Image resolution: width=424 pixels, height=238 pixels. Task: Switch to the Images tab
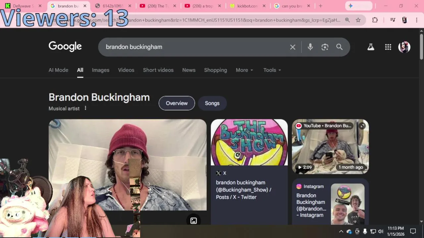tap(101, 70)
